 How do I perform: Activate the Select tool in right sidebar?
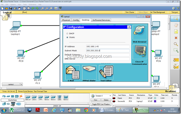tap(176, 19)
